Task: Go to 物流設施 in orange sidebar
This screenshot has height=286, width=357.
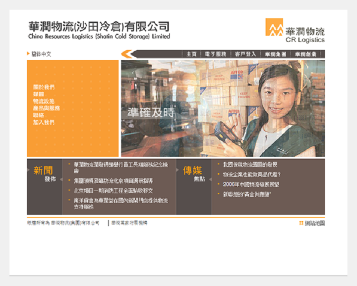Action: [44, 101]
